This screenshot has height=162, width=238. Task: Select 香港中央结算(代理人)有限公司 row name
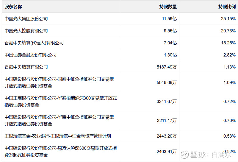34,43
